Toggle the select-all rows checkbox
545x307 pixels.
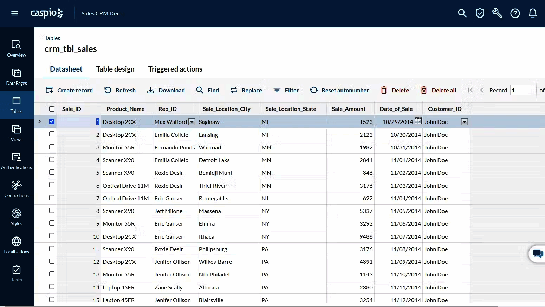pyautogui.click(x=52, y=109)
